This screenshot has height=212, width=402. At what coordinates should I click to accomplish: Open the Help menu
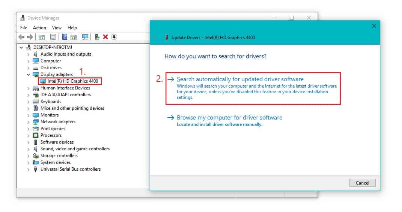72,28
